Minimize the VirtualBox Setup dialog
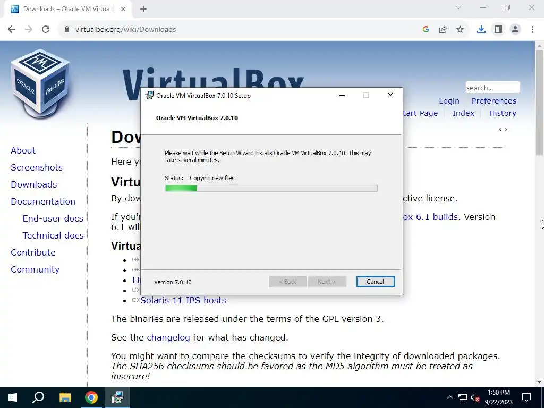544x408 pixels. 342,96
